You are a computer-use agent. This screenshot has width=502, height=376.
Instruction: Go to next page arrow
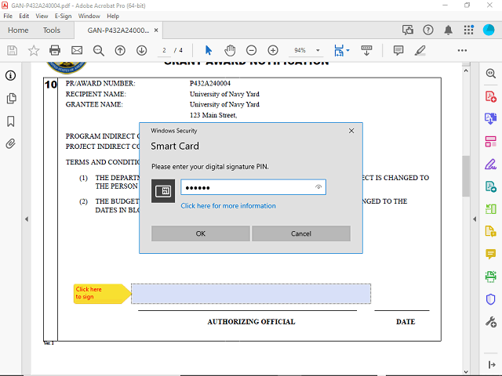pyautogui.click(x=141, y=50)
